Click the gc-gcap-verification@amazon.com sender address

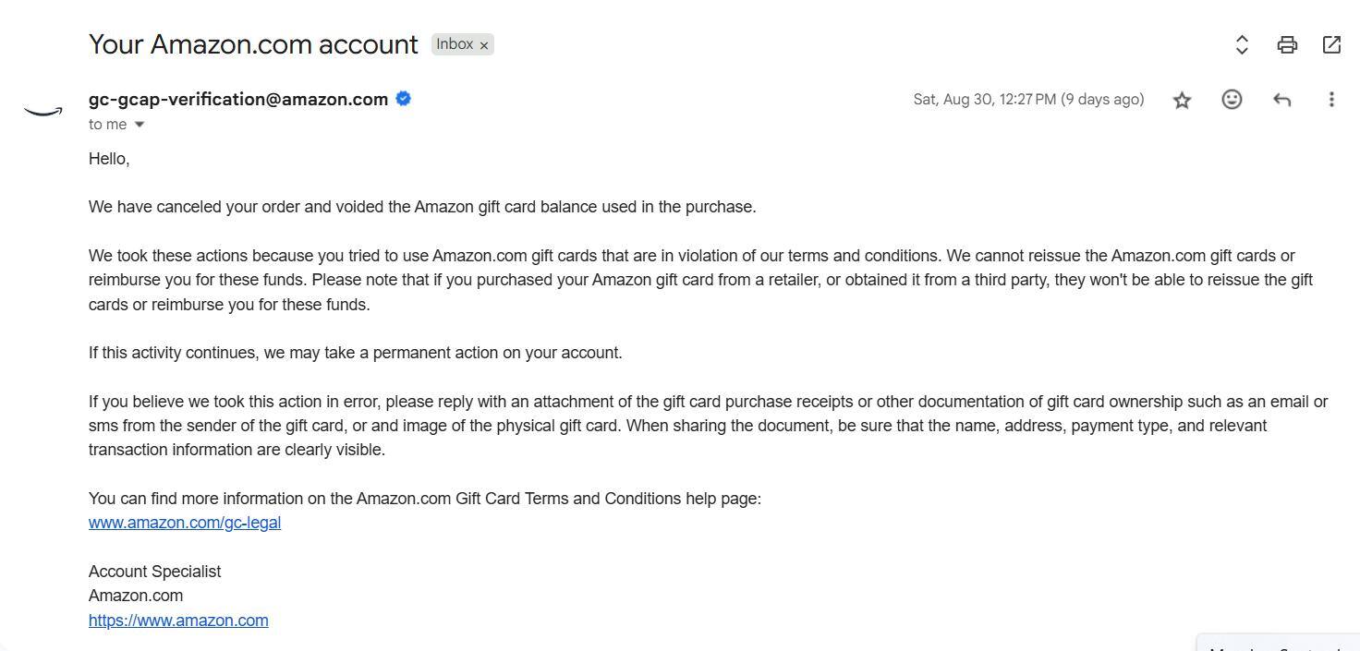(x=238, y=100)
